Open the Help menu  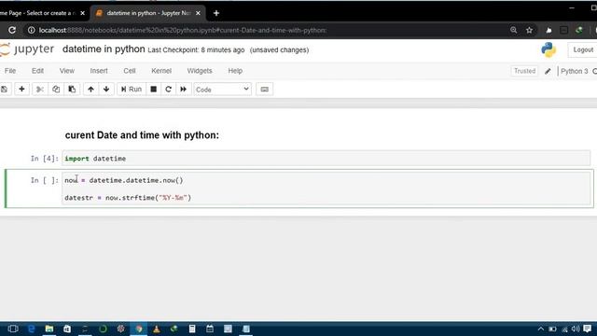tap(235, 71)
